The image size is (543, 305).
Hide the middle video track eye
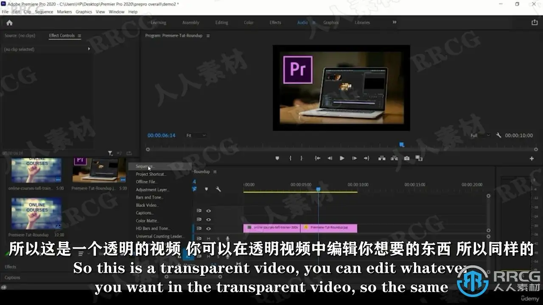(x=209, y=219)
